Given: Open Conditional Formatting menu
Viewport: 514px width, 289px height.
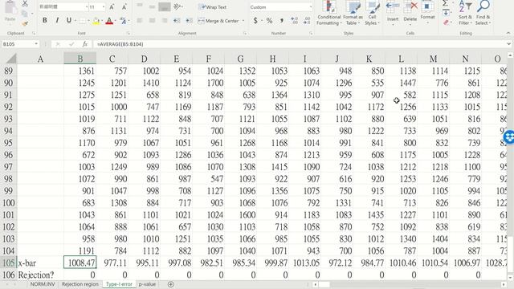Looking at the screenshot, I should coord(328,13).
